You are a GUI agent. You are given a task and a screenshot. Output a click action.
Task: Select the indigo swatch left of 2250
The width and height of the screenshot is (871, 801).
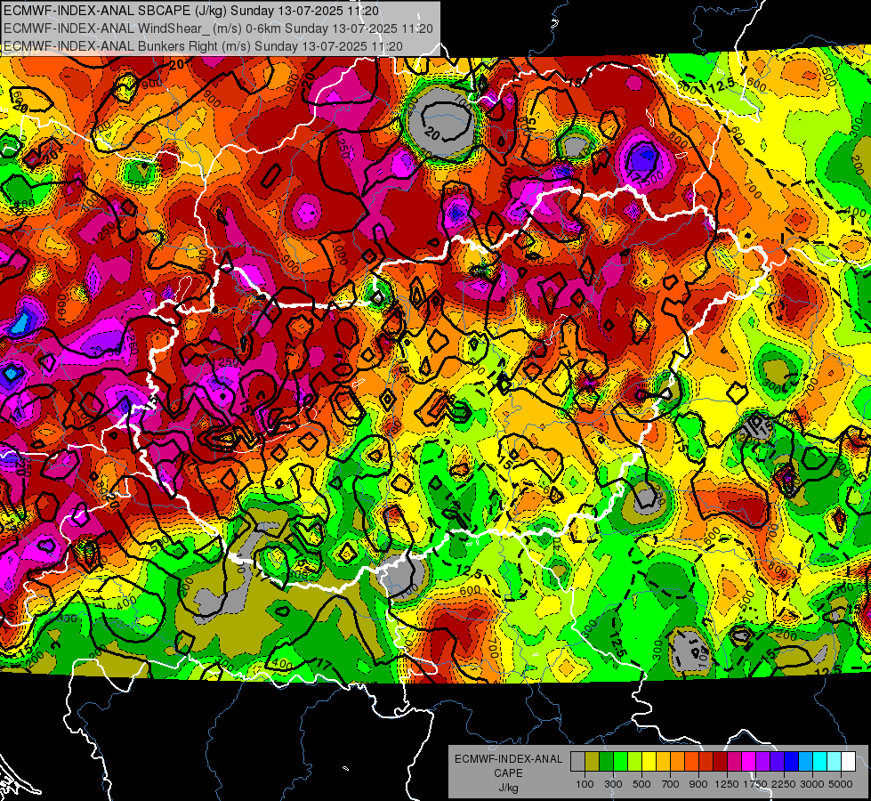click(777, 762)
